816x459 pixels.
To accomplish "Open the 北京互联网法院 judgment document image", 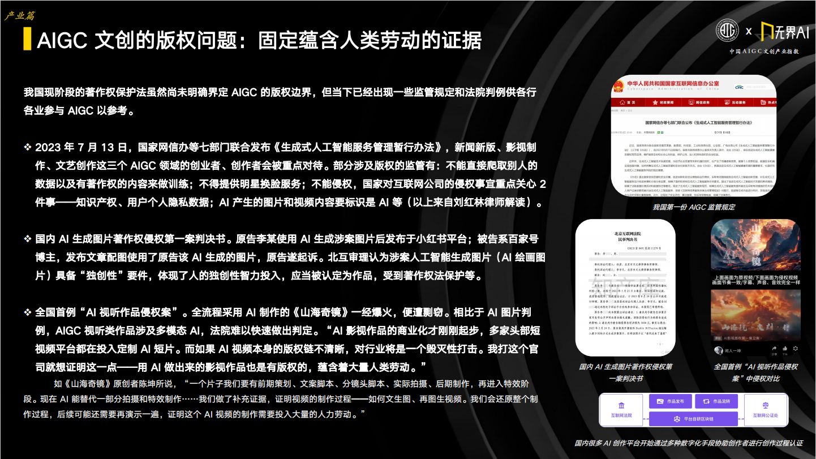I will (x=624, y=288).
